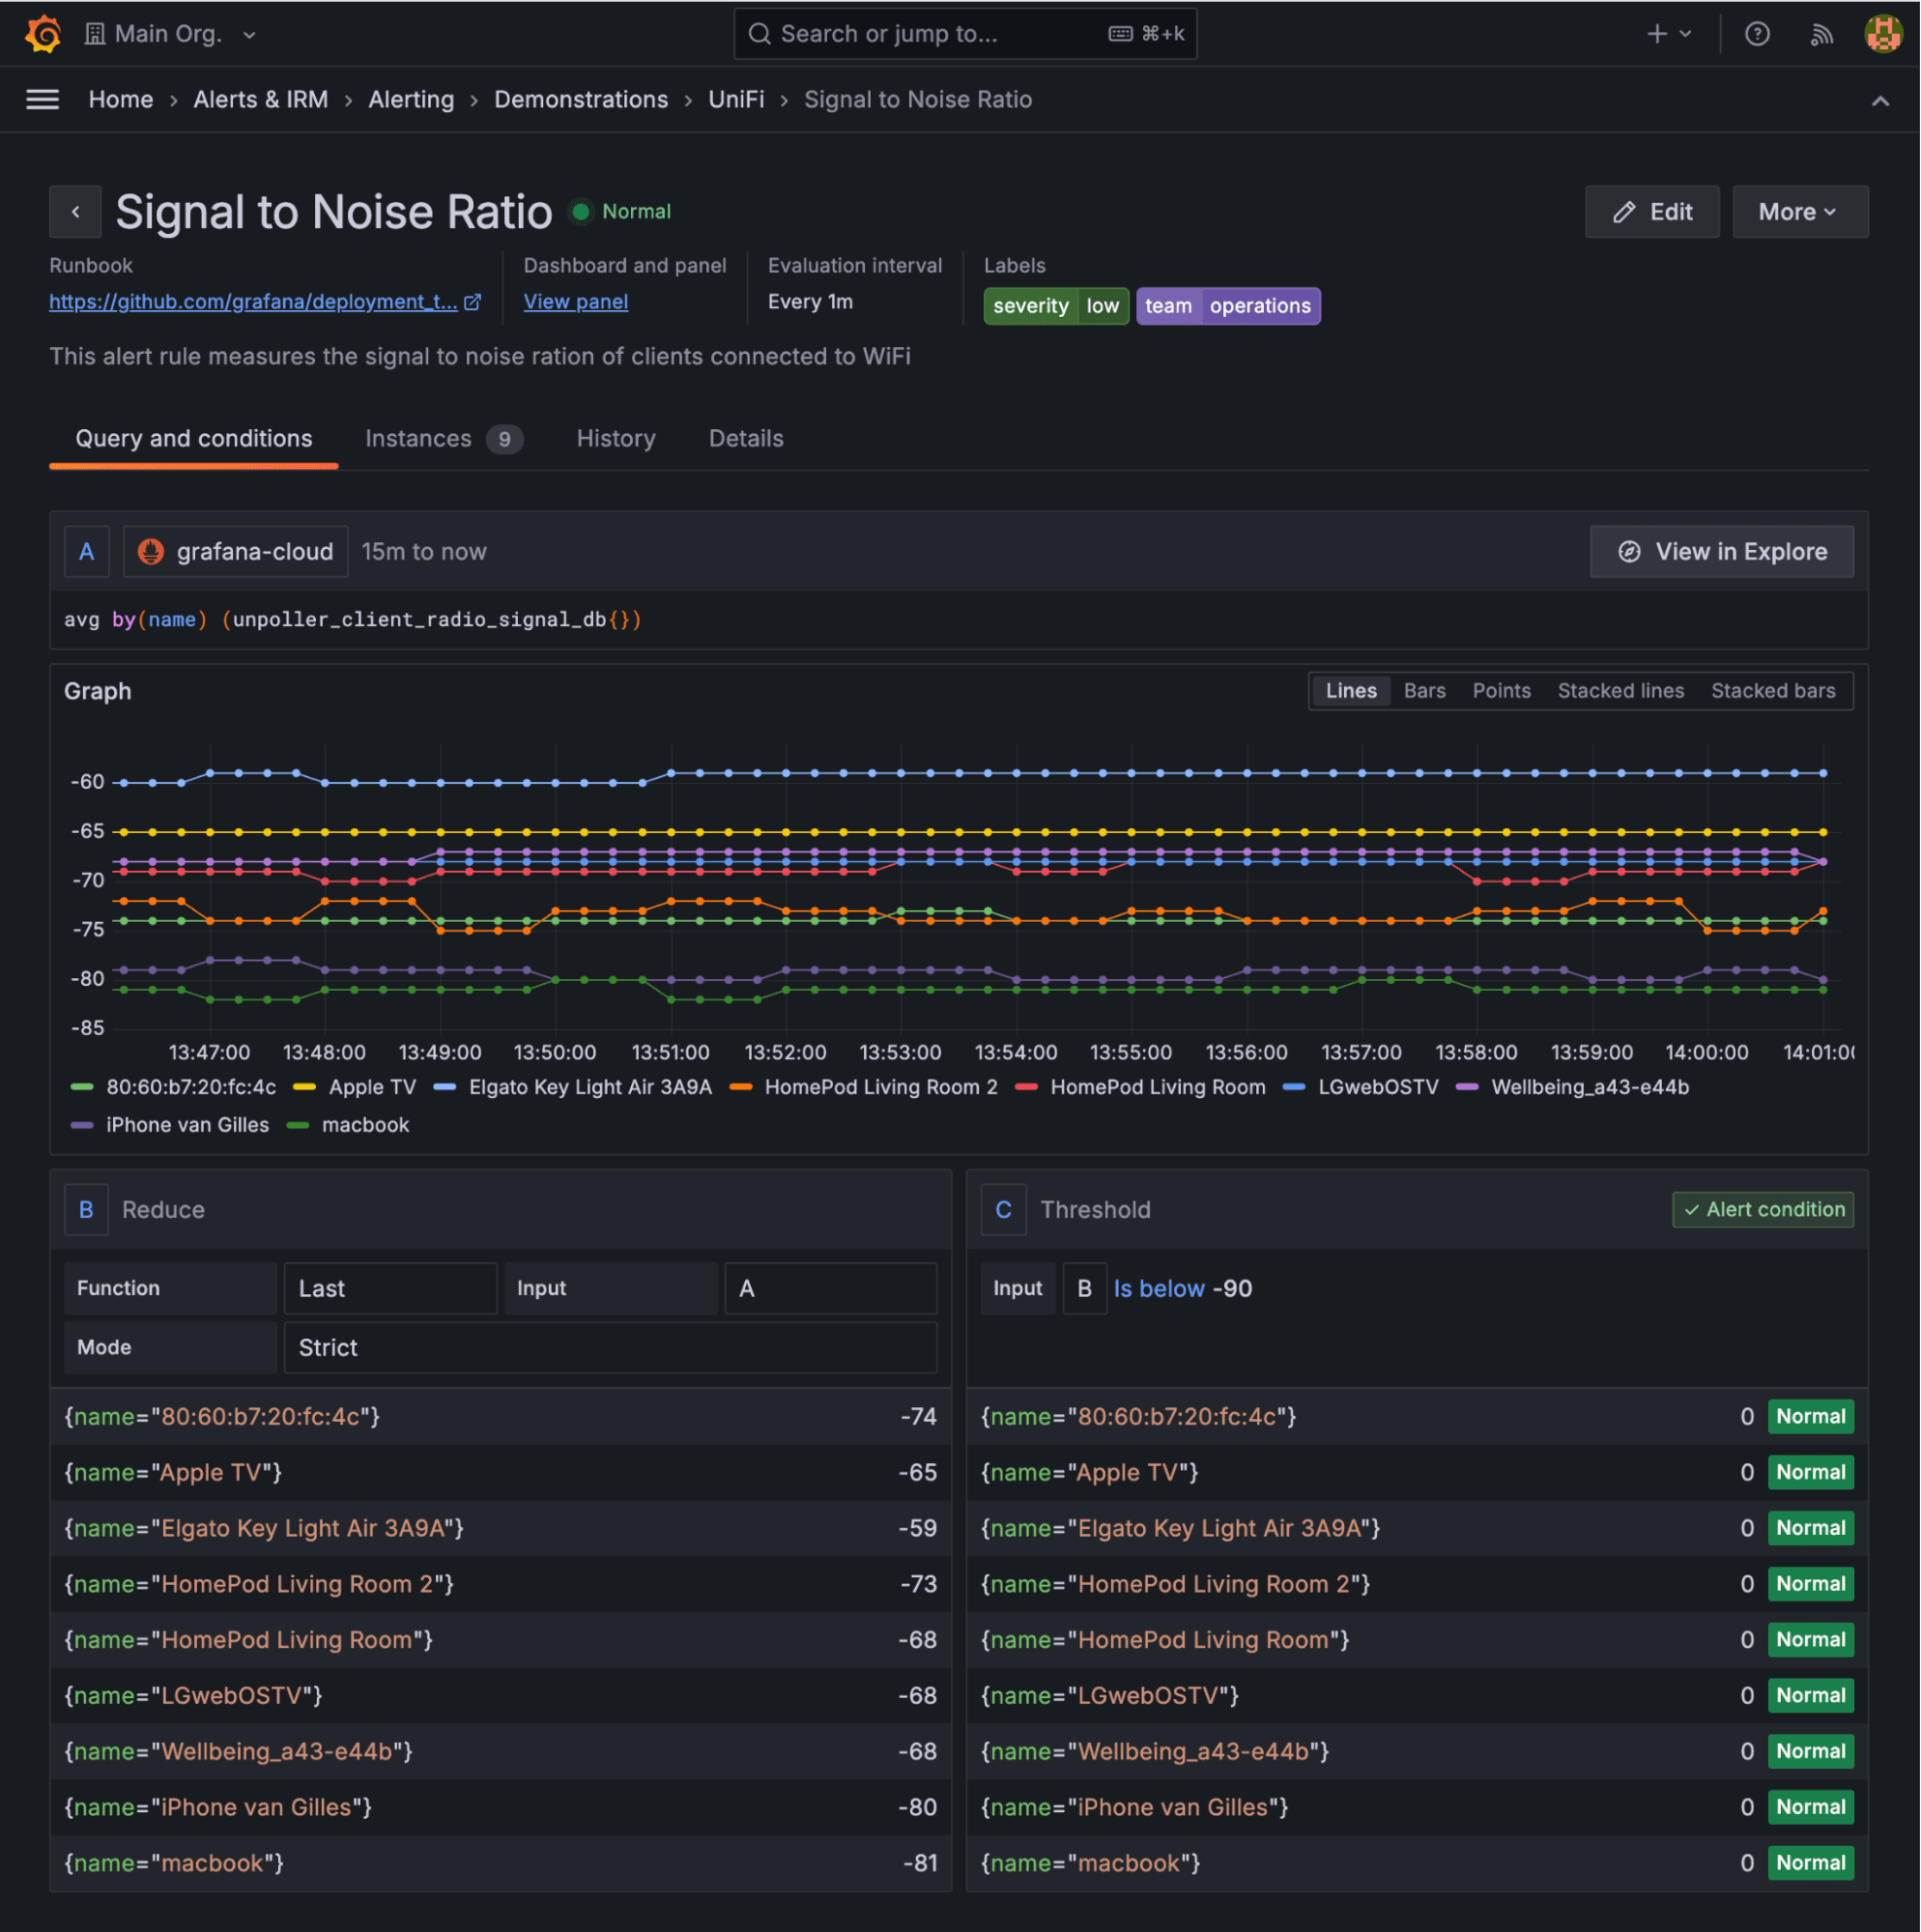The image size is (1921, 1932).
Task: Open the help question mark icon
Action: tap(1757, 33)
